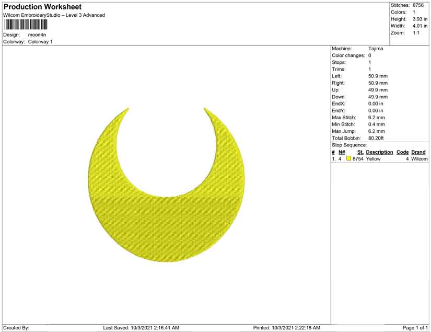Image resolution: width=431 pixels, height=332 pixels.
Task: Click 'Wilcom EmbroideryStudio – Level 3 Advanced' text
Action: coord(54,15)
